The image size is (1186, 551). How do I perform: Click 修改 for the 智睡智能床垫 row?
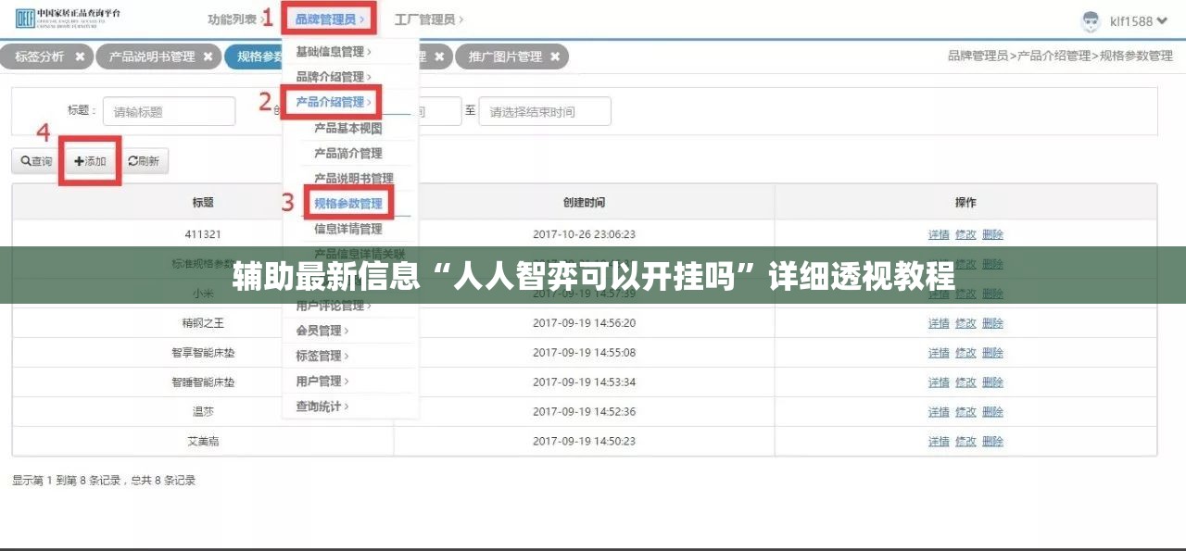[x=965, y=382]
